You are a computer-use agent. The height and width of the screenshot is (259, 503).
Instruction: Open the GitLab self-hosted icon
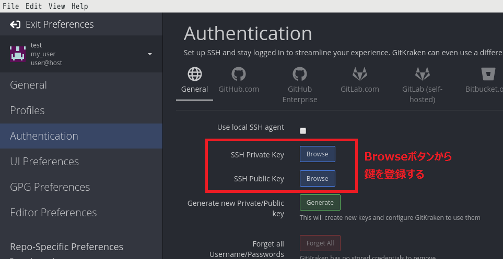[x=422, y=74]
